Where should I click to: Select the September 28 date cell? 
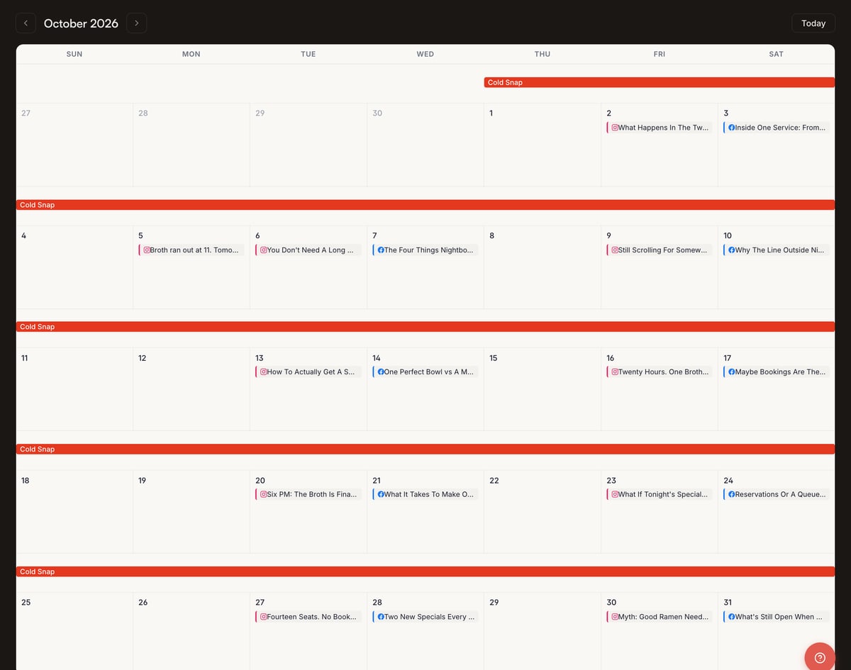(191, 145)
